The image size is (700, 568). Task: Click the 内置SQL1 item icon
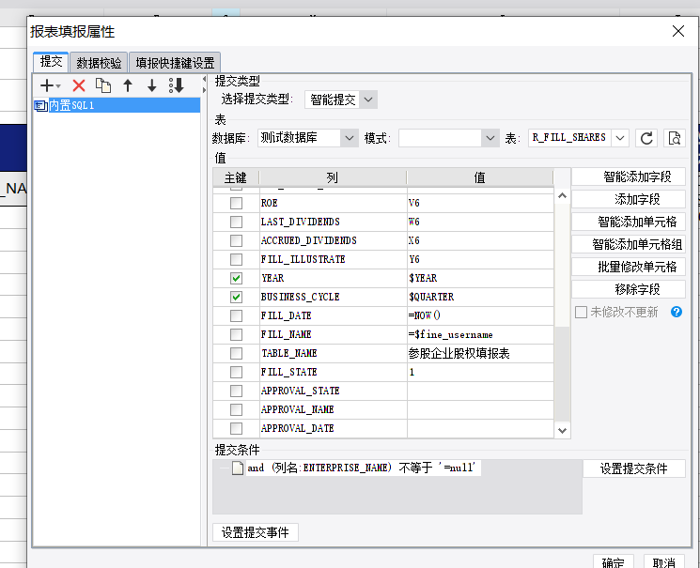(40, 106)
